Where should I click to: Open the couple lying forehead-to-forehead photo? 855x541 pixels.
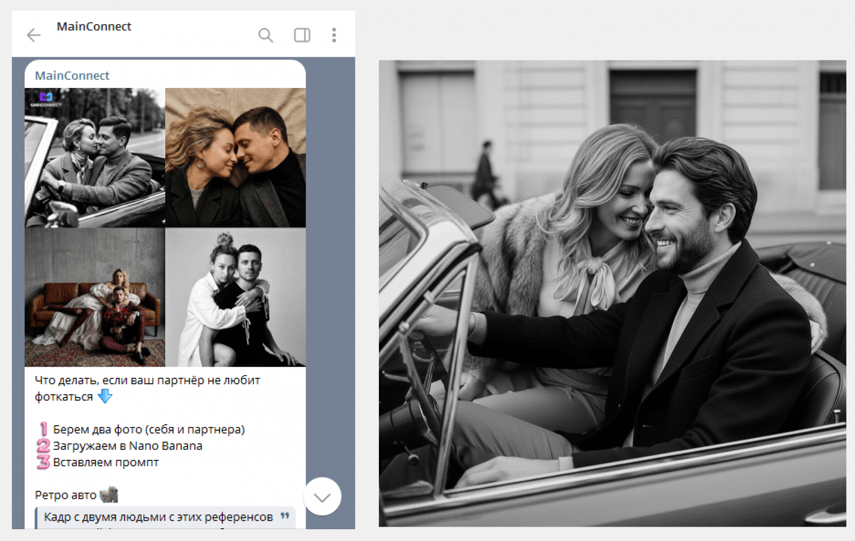pyautogui.click(x=236, y=158)
